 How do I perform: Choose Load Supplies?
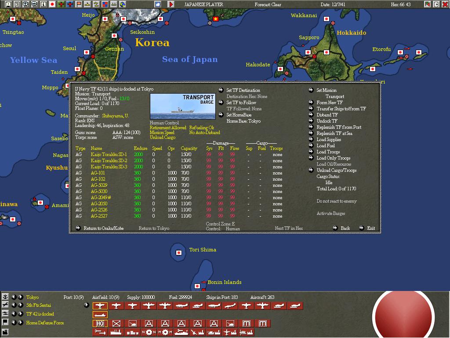click(x=329, y=140)
